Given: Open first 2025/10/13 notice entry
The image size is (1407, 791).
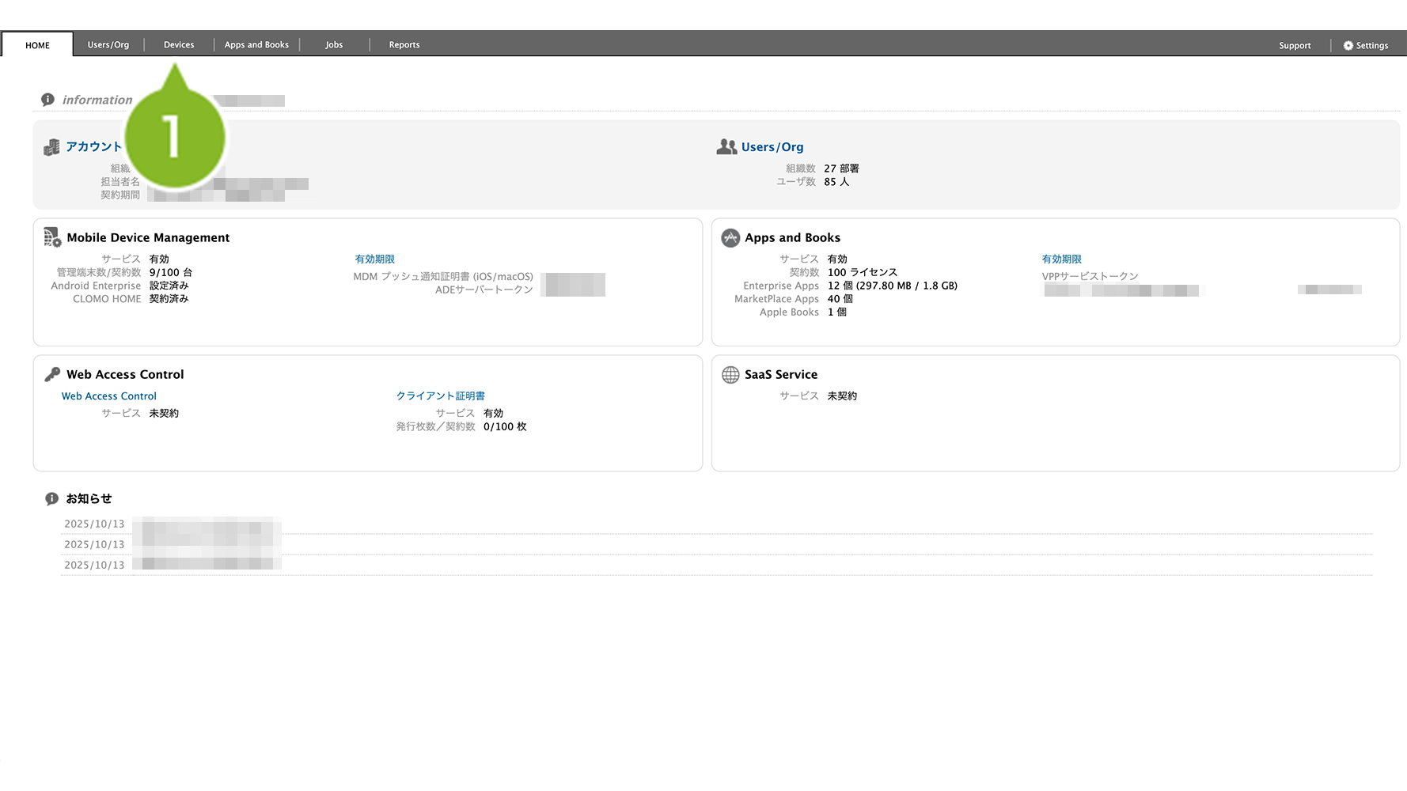Looking at the screenshot, I should [x=206, y=524].
